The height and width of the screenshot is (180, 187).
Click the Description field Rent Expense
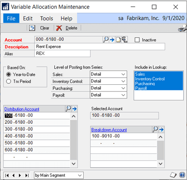pos(99,46)
